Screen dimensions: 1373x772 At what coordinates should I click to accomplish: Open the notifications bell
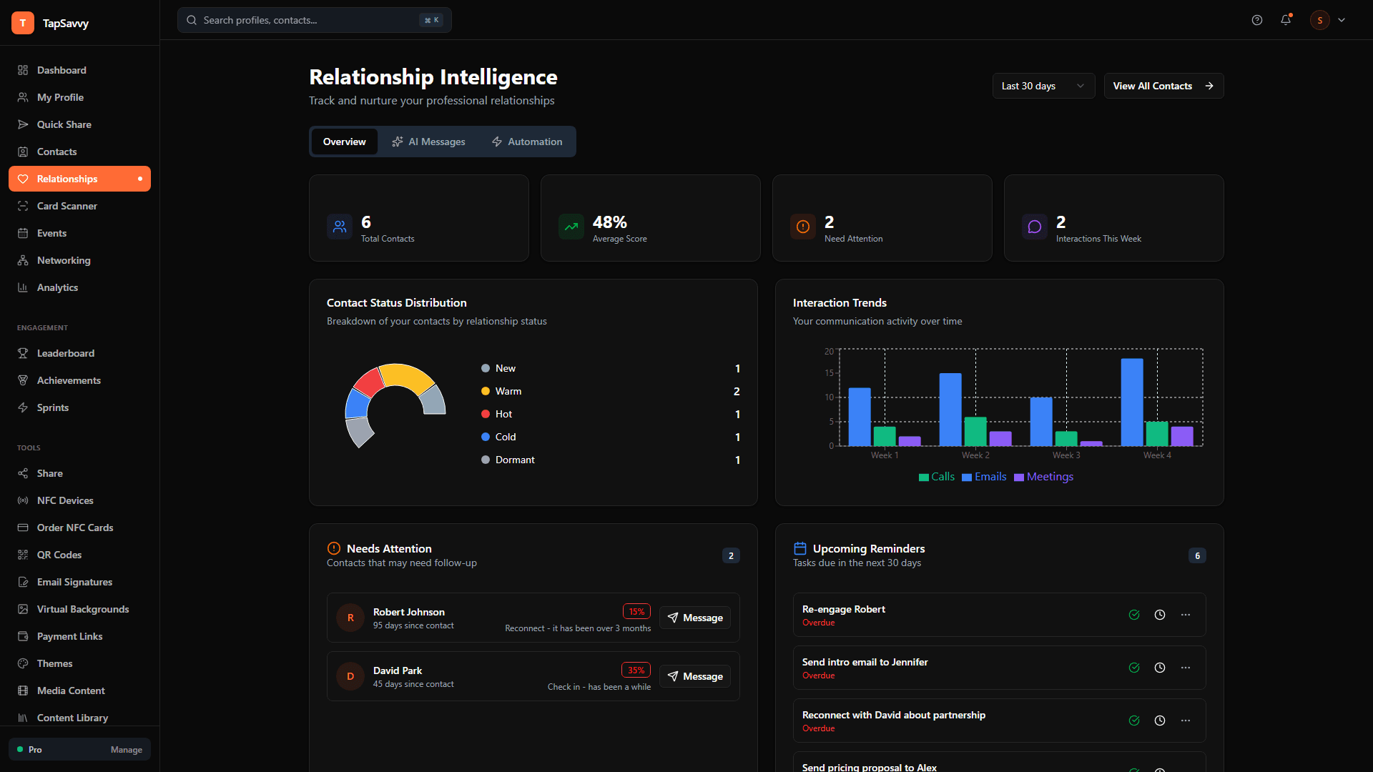click(1286, 20)
